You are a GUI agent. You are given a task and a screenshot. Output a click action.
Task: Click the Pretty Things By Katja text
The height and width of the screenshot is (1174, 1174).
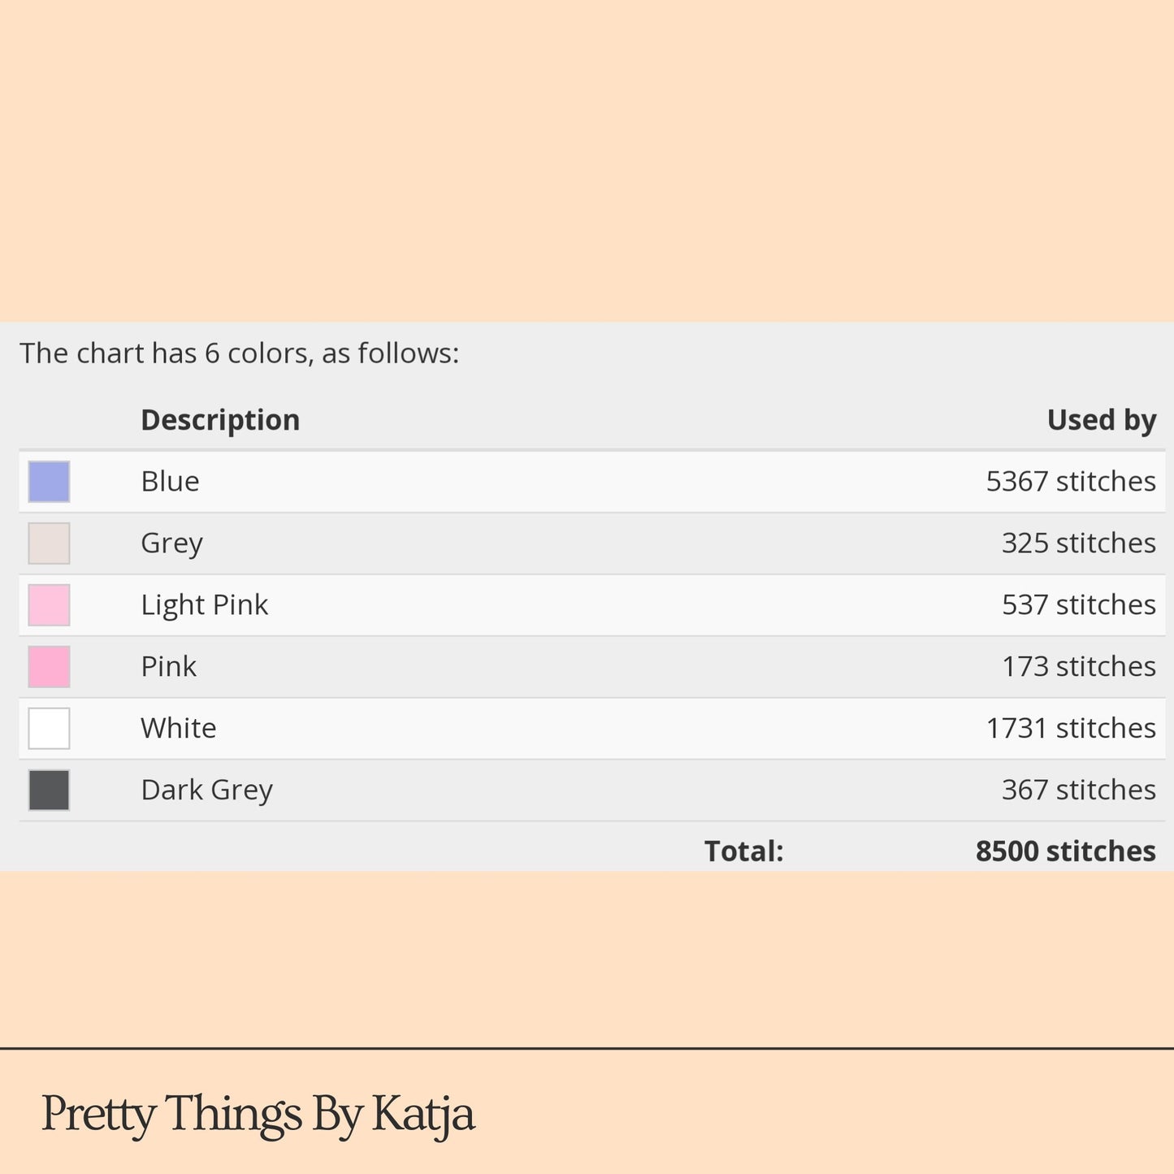coord(258,1114)
